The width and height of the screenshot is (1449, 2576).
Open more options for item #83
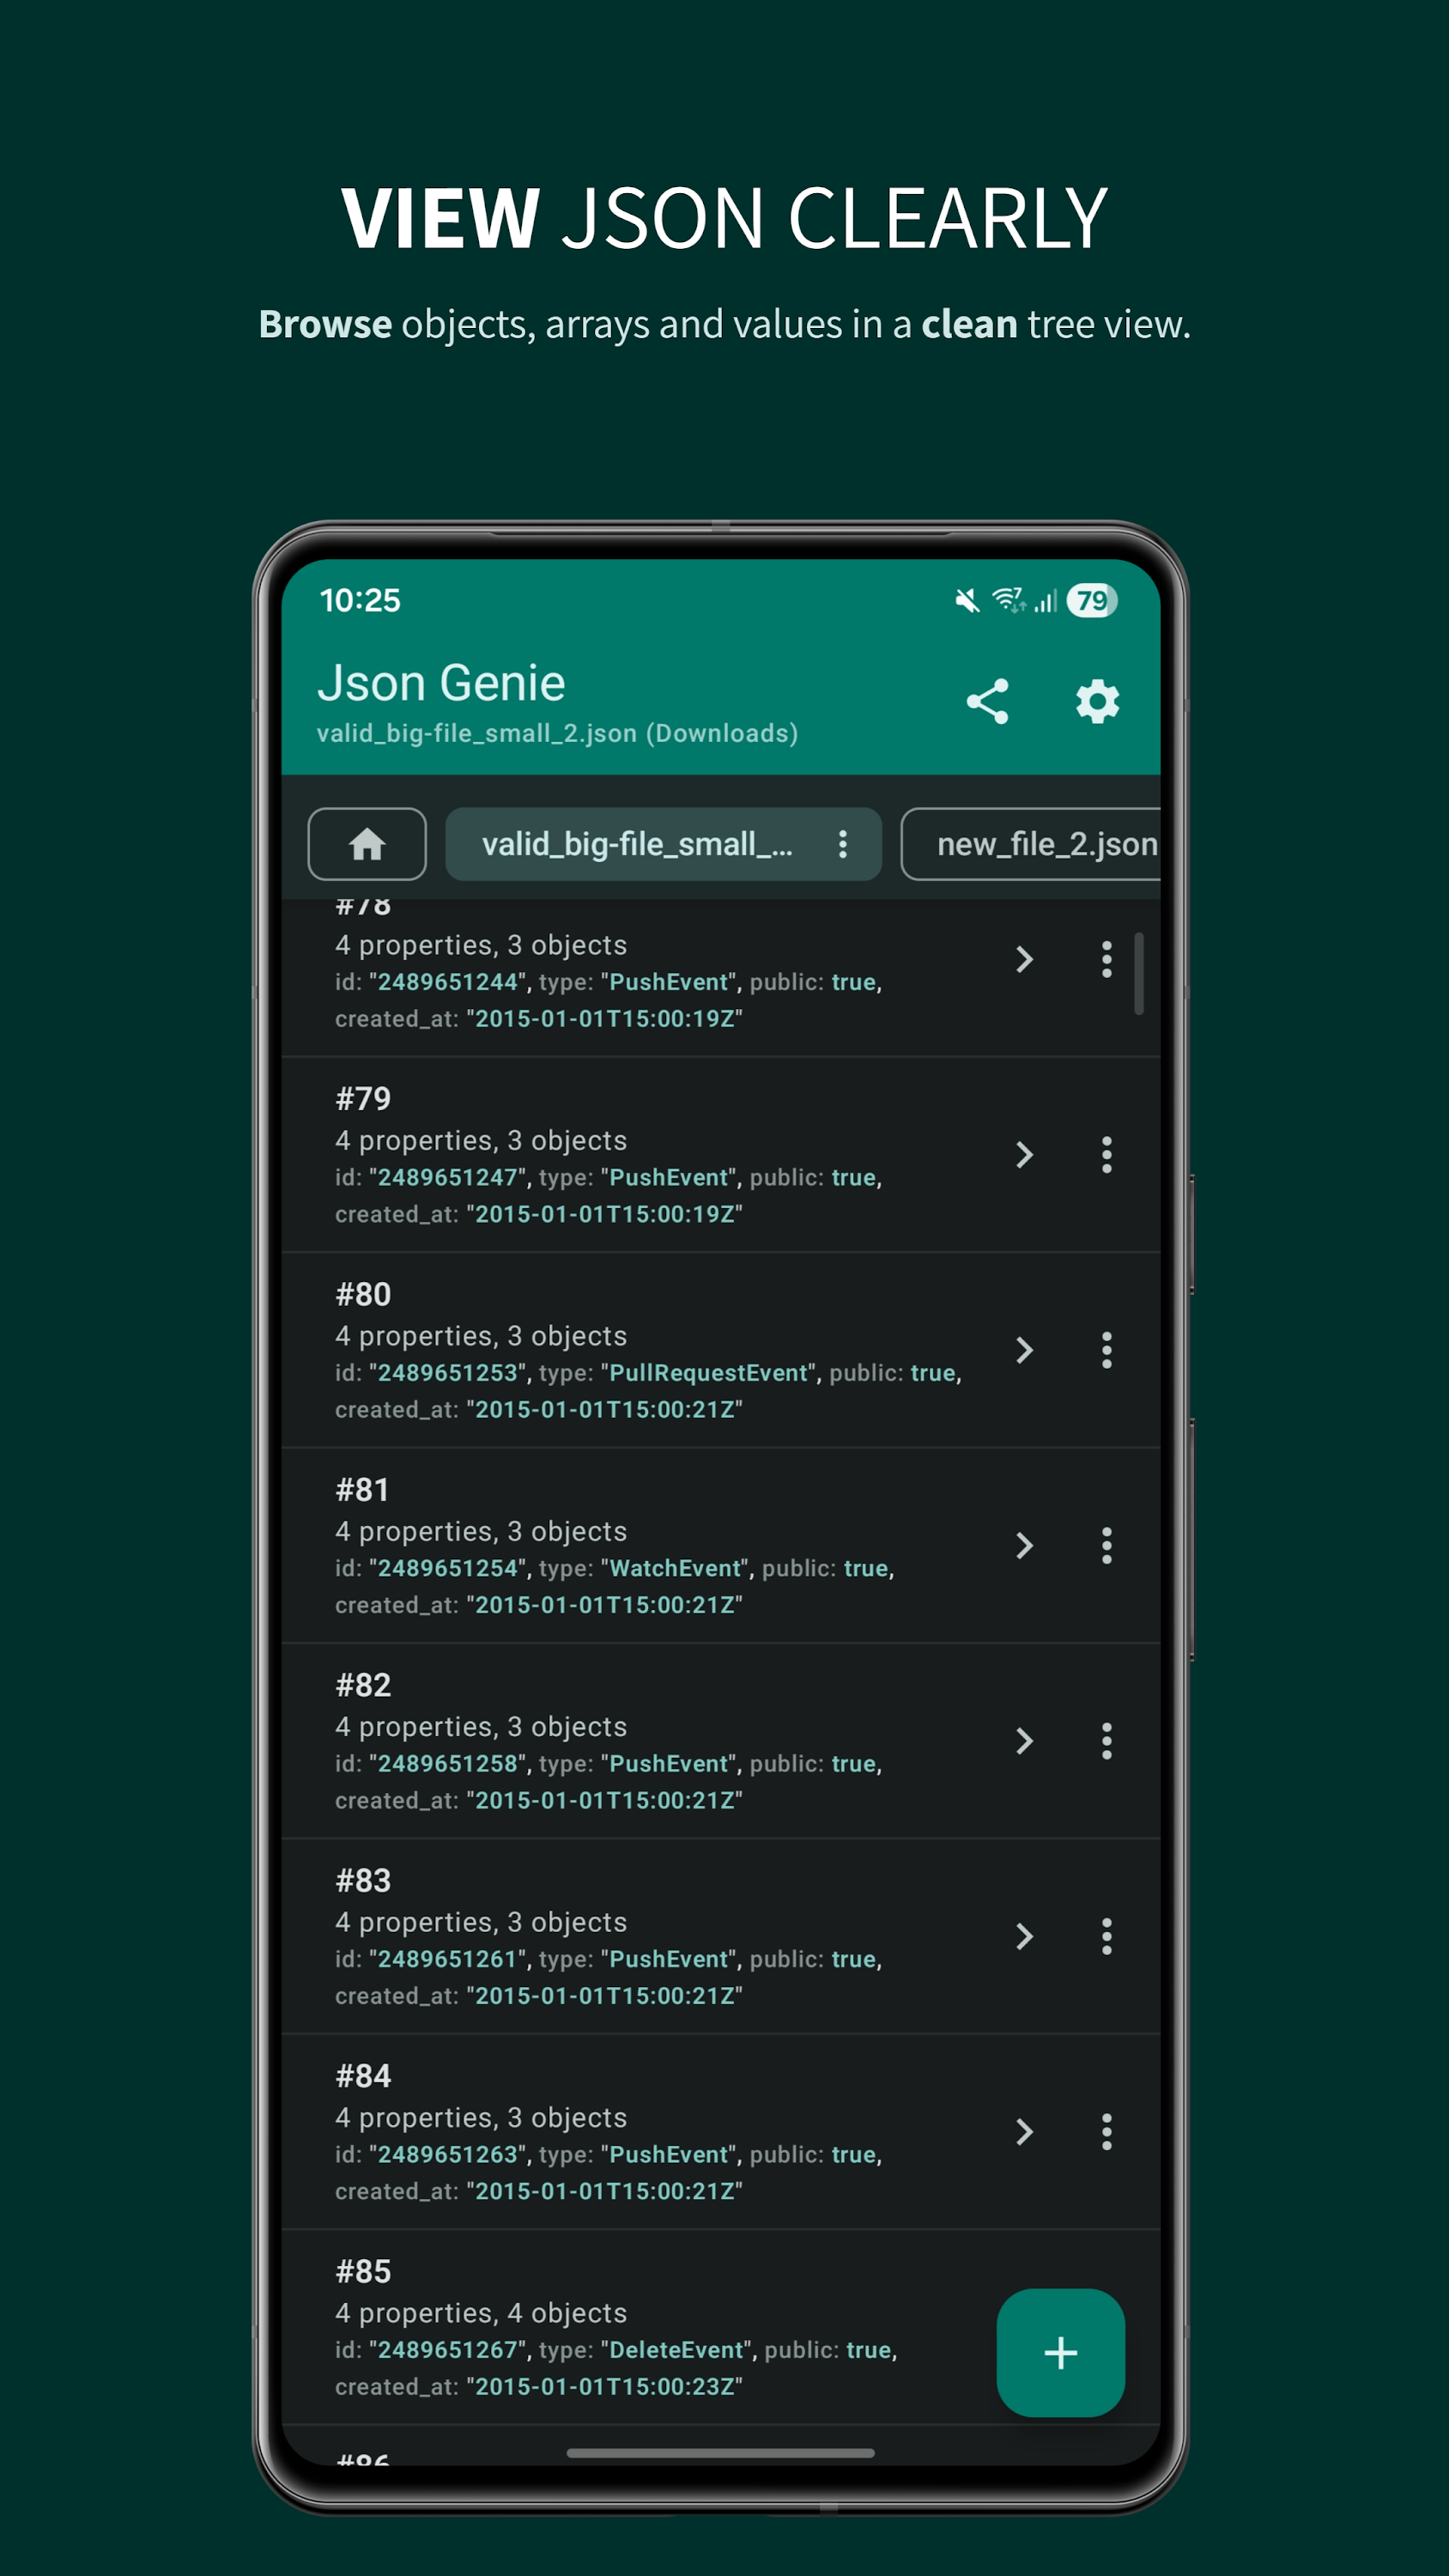tap(1106, 1937)
